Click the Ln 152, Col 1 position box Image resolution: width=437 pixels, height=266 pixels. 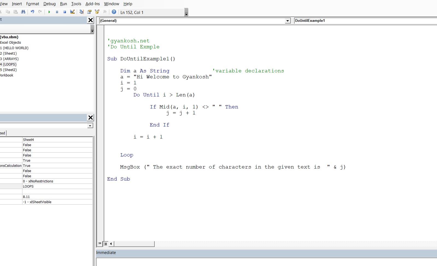point(152,13)
